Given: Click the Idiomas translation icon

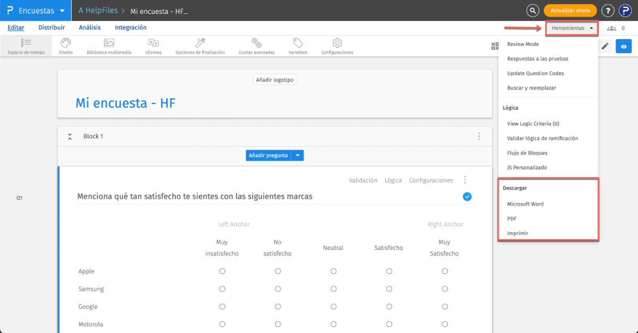Looking at the screenshot, I should pyautogui.click(x=153, y=44).
